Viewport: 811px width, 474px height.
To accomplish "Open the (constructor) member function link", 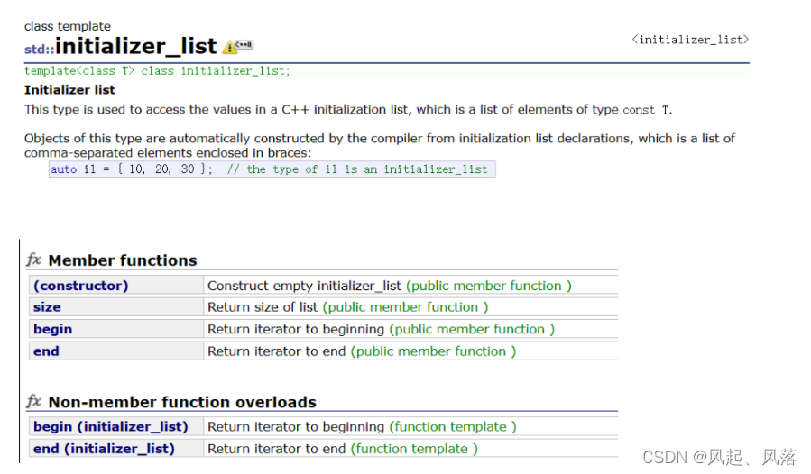I will tap(80, 286).
